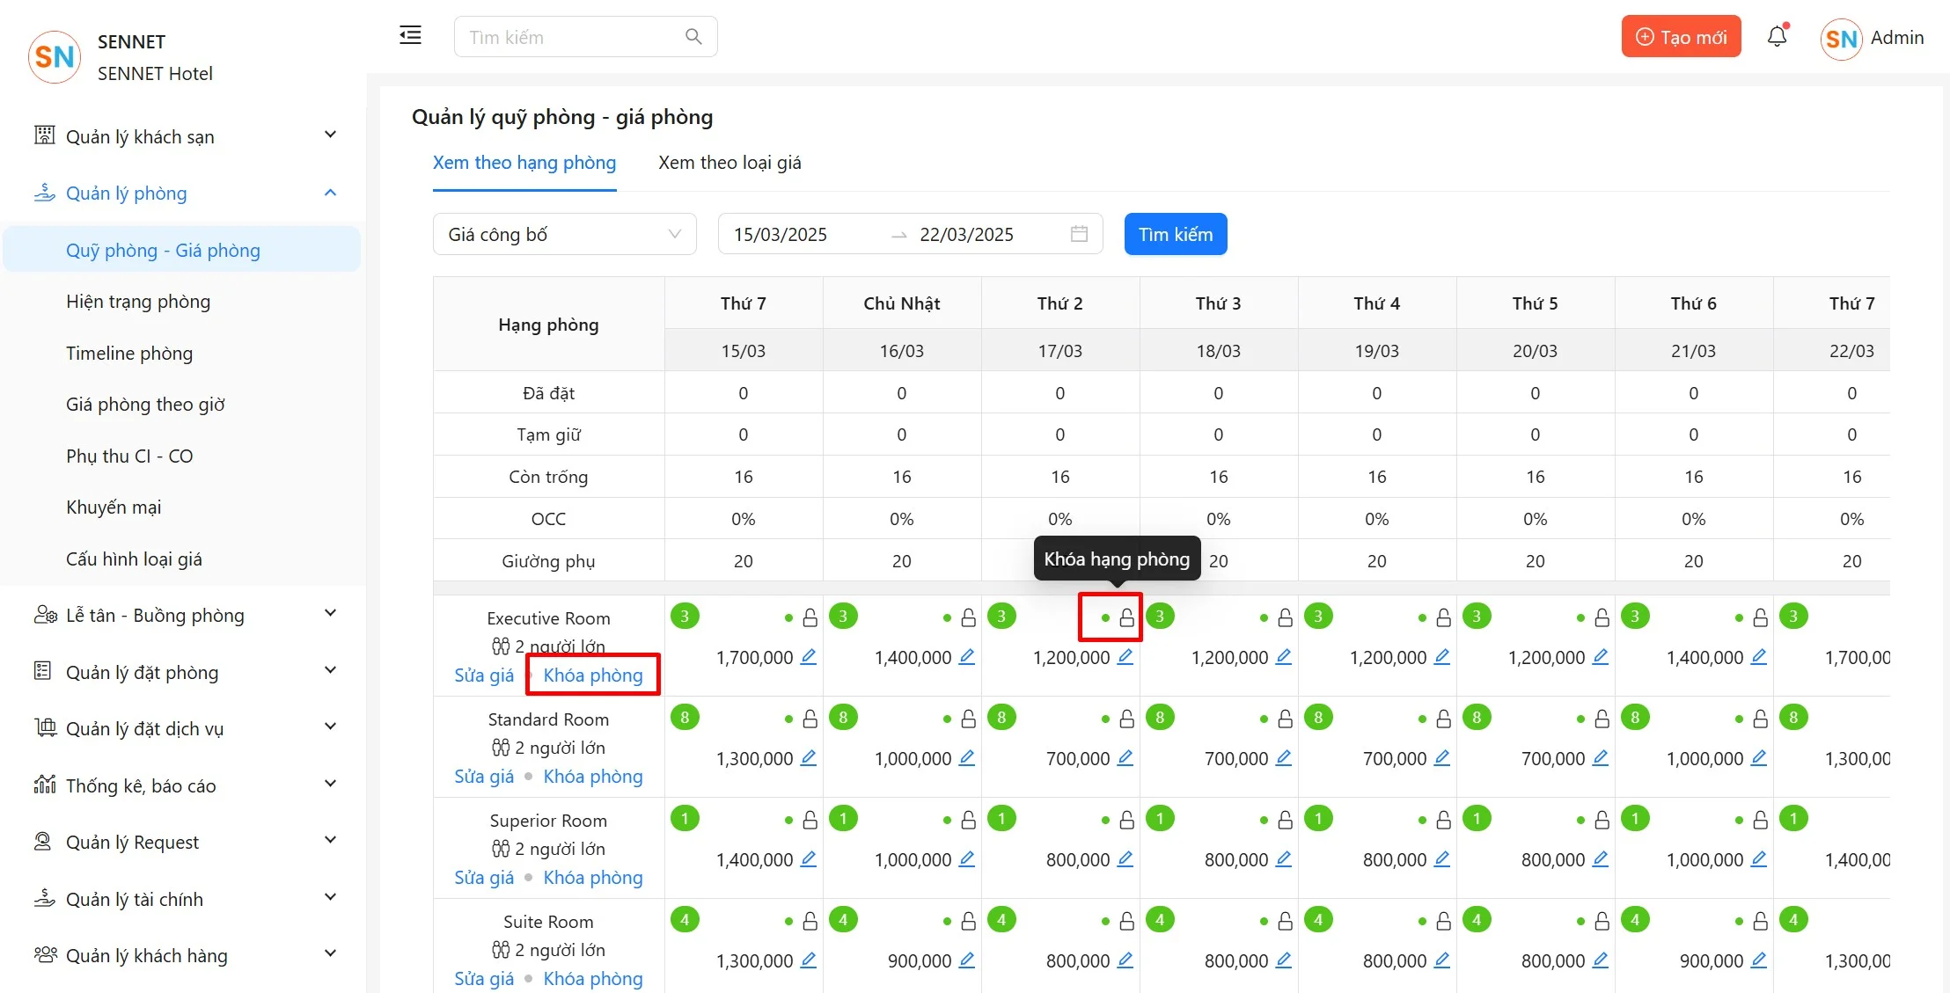Image resolution: width=1950 pixels, height=993 pixels.
Task: Edit Suite Room price on 16/03
Action: [x=967, y=960]
